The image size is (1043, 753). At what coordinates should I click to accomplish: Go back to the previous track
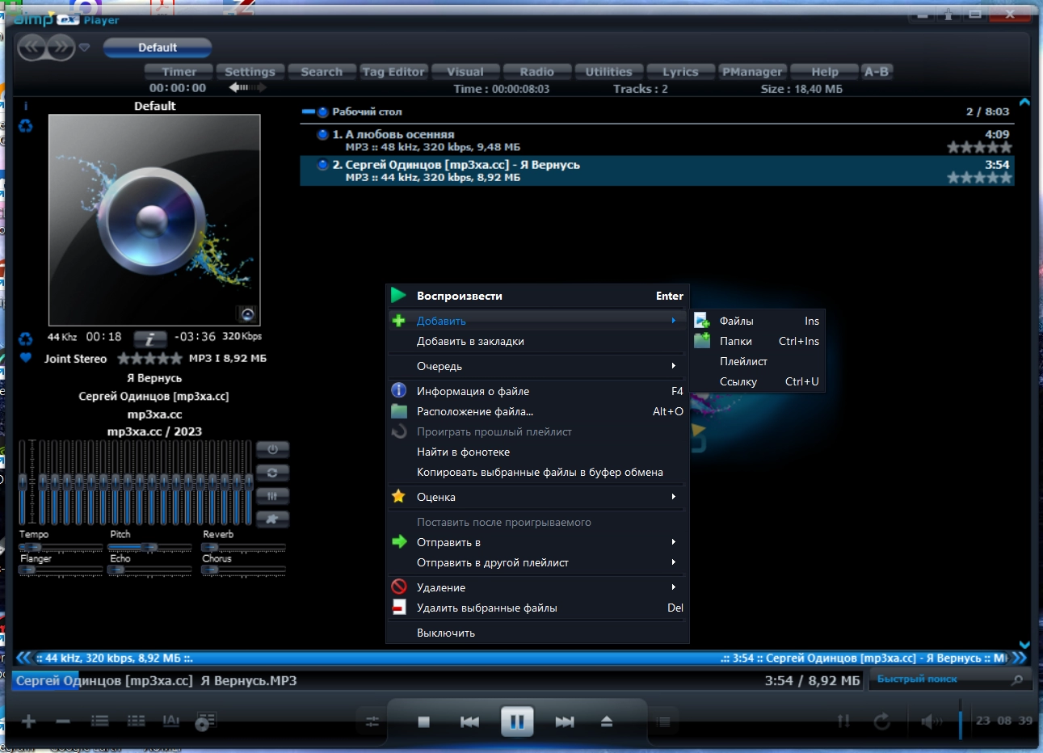(x=469, y=721)
